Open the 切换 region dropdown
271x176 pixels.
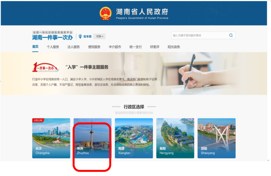click(99, 36)
